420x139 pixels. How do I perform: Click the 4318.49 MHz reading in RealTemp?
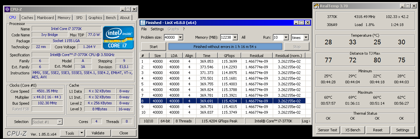pyautogui.click(x=364, y=17)
